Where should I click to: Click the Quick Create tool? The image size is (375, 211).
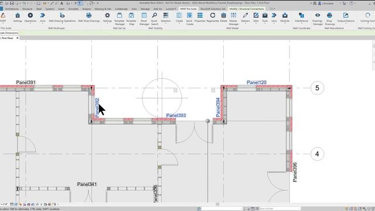point(189,19)
